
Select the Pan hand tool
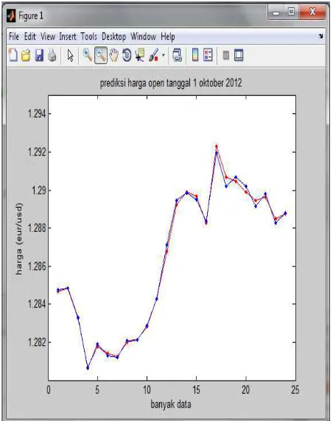point(114,55)
